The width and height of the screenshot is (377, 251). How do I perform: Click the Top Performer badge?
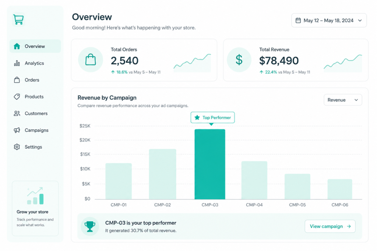point(212,117)
